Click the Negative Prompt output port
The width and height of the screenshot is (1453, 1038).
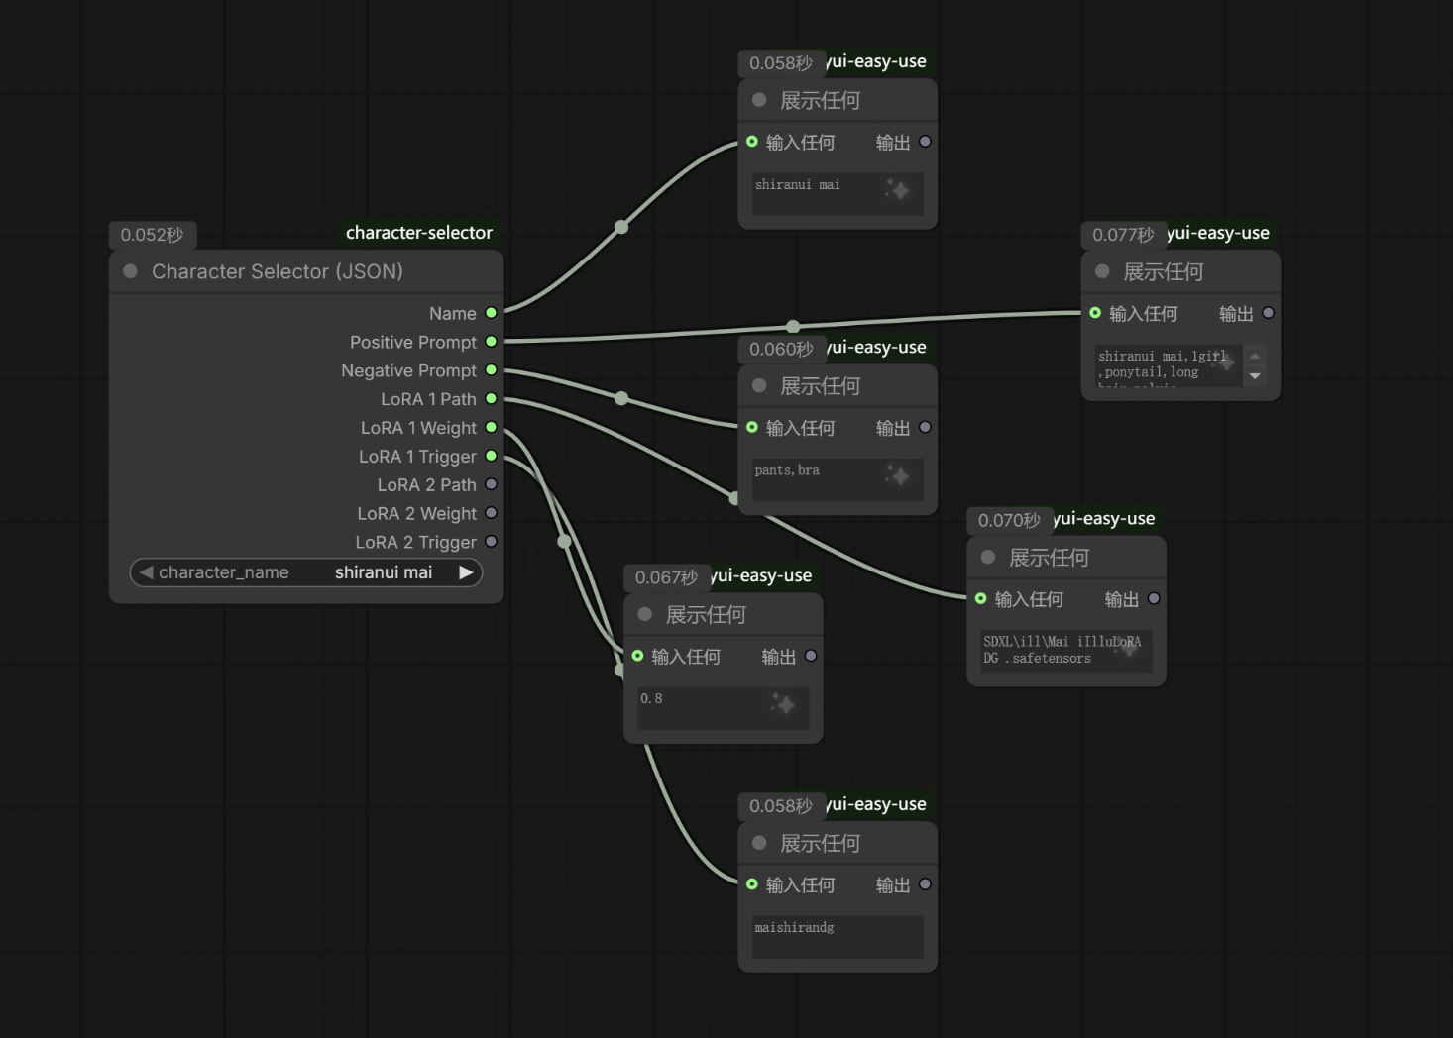pyautogui.click(x=491, y=370)
